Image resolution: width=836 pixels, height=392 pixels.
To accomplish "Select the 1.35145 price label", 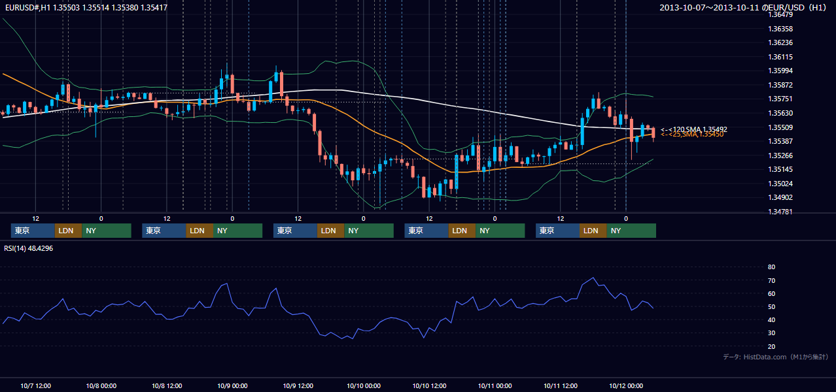I will [x=780, y=169].
